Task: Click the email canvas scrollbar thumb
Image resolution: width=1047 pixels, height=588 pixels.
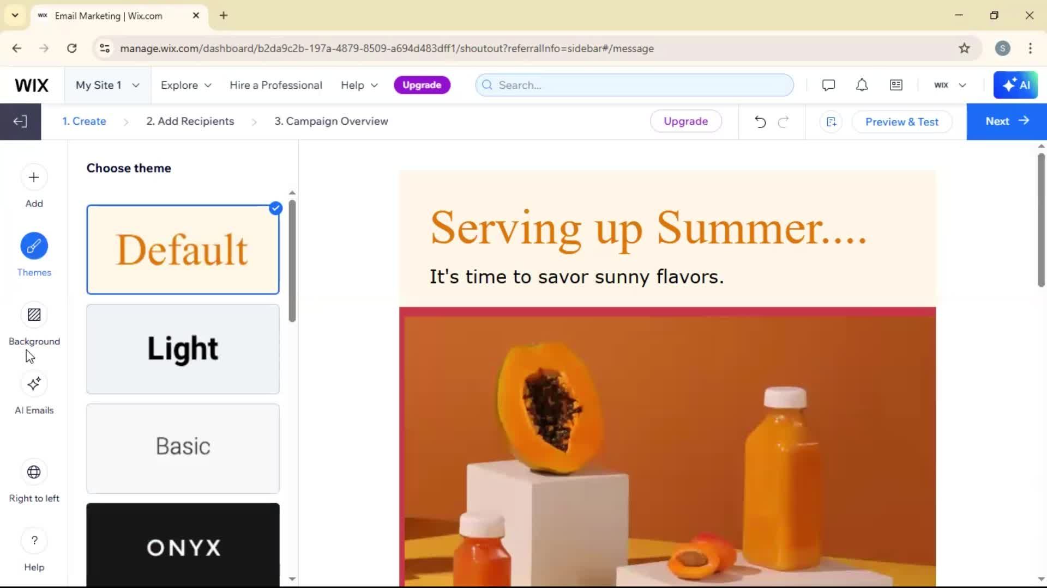Action: [x=1041, y=220]
